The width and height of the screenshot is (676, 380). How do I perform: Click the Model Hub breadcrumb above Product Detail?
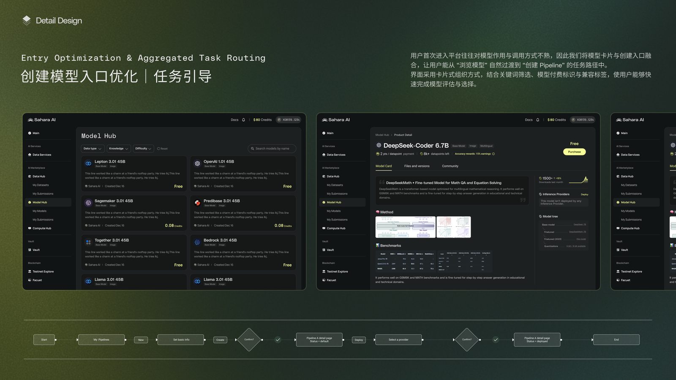[x=382, y=135]
